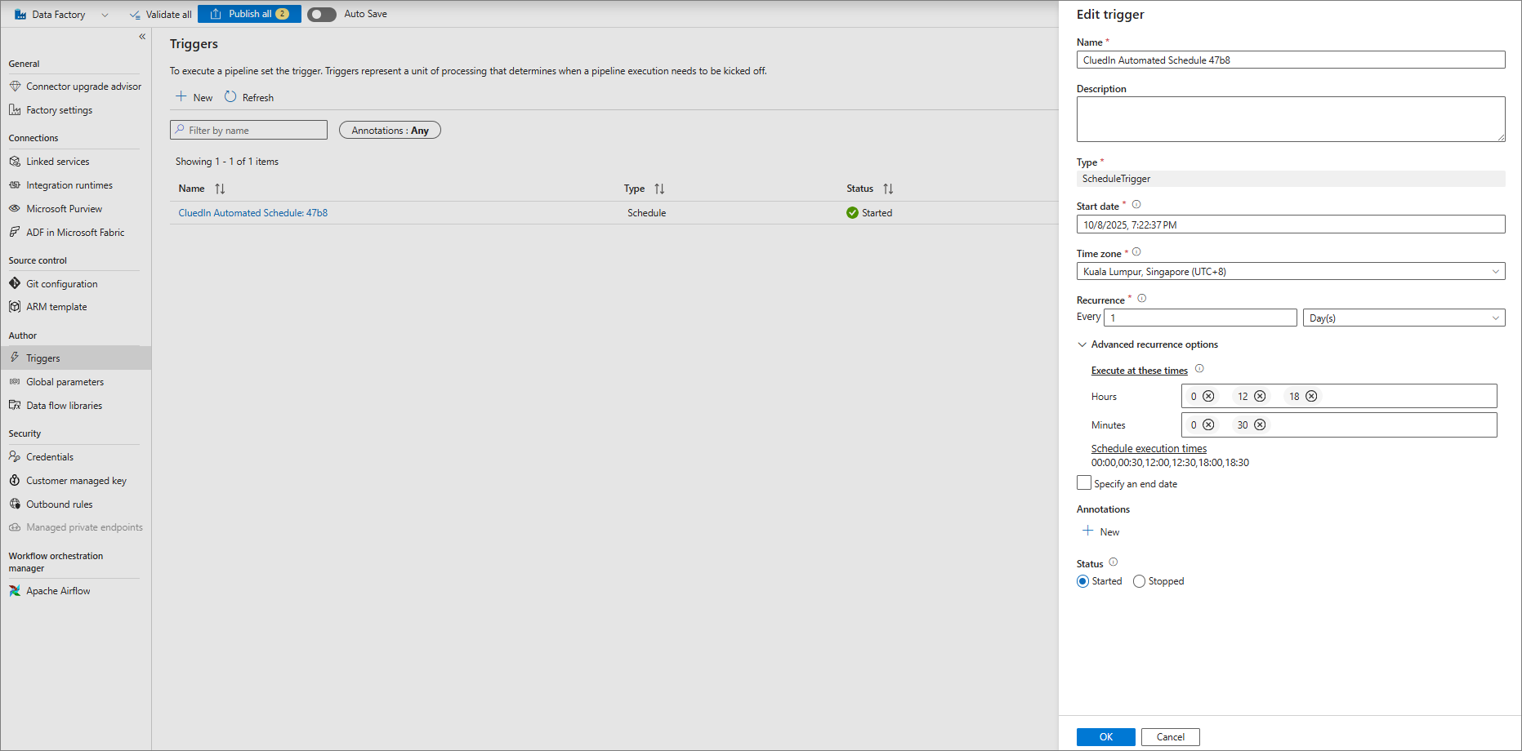Sort by Status using the column arrows

pos(888,189)
